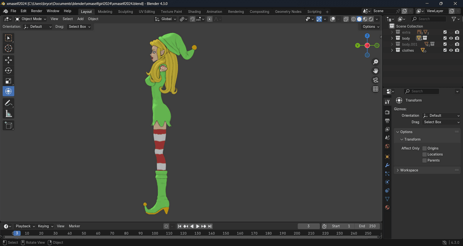This screenshot has width=463, height=246.
Task: Hide the clothes collection in viewport
Action: click(x=451, y=51)
